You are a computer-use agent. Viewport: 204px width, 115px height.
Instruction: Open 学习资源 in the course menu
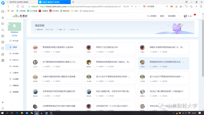(x=14, y=54)
